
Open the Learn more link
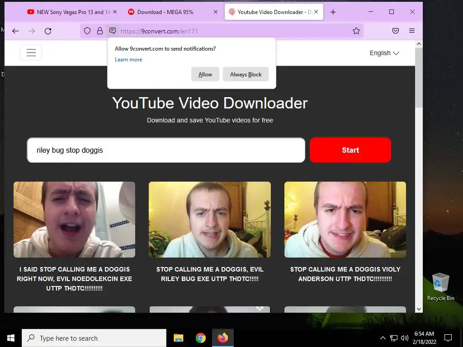pos(128,60)
